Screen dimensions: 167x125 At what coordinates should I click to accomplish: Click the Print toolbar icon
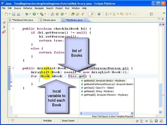click(x=19, y=14)
